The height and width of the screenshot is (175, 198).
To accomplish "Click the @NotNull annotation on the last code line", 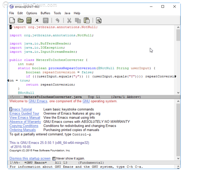I will [x=26, y=93].
